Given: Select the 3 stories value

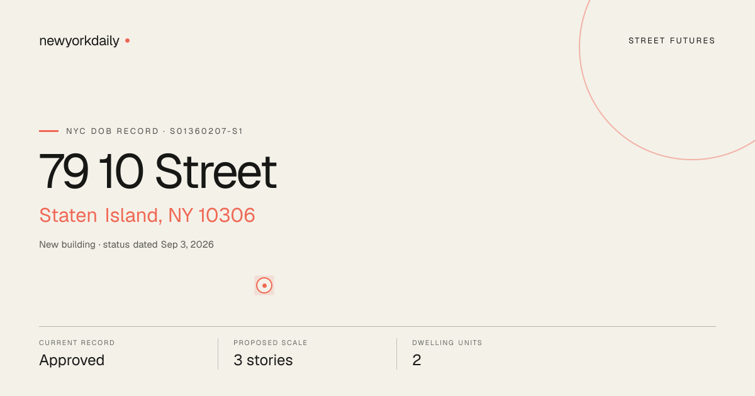Looking at the screenshot, I should pyautogui.click(x=263, y=360).
